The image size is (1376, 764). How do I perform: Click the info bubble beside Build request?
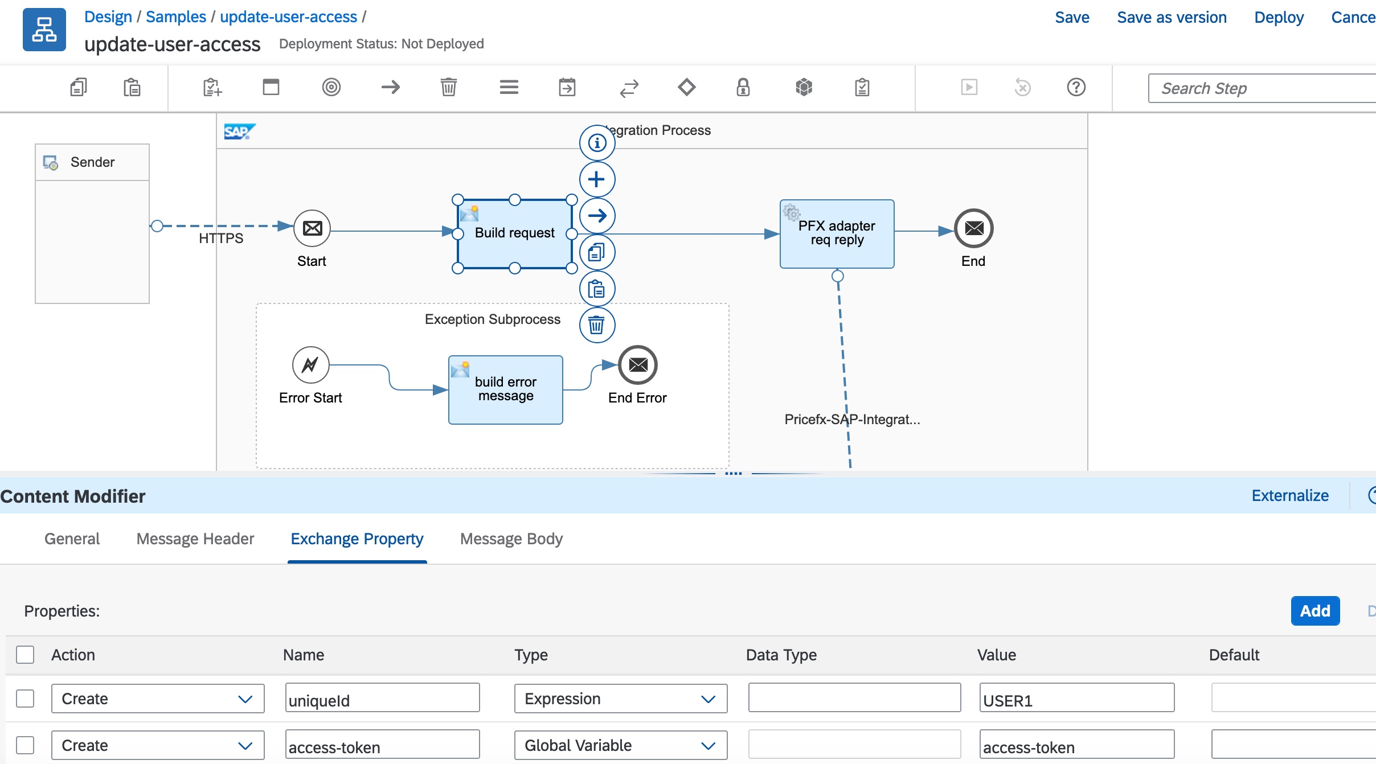click(x=597, y=143)
